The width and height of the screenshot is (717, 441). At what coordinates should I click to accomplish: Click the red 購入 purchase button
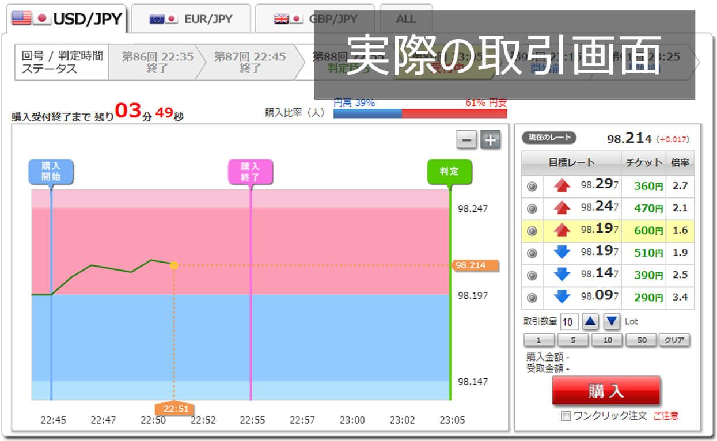click(x=606, y=391)
